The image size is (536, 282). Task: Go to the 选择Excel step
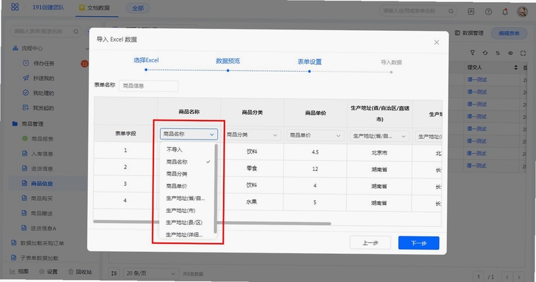click(146, 60)
